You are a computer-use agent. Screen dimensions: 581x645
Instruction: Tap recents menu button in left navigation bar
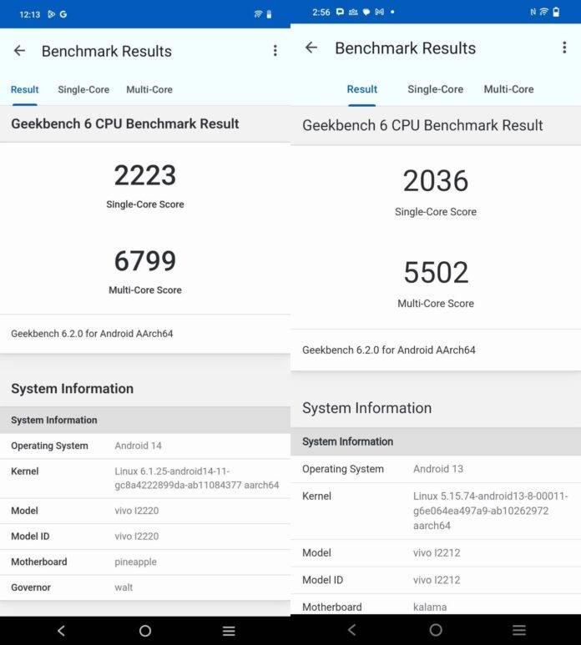229,631
